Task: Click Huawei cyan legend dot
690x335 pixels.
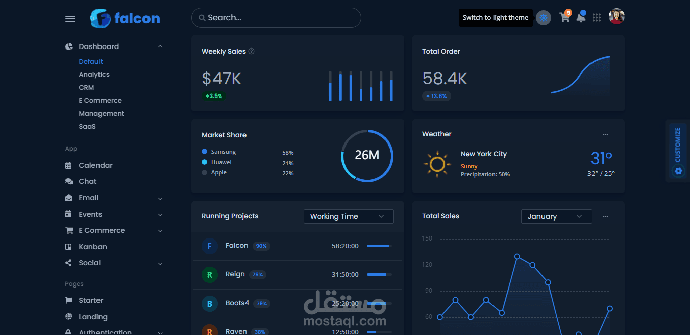Action: (x=205, y=162)
